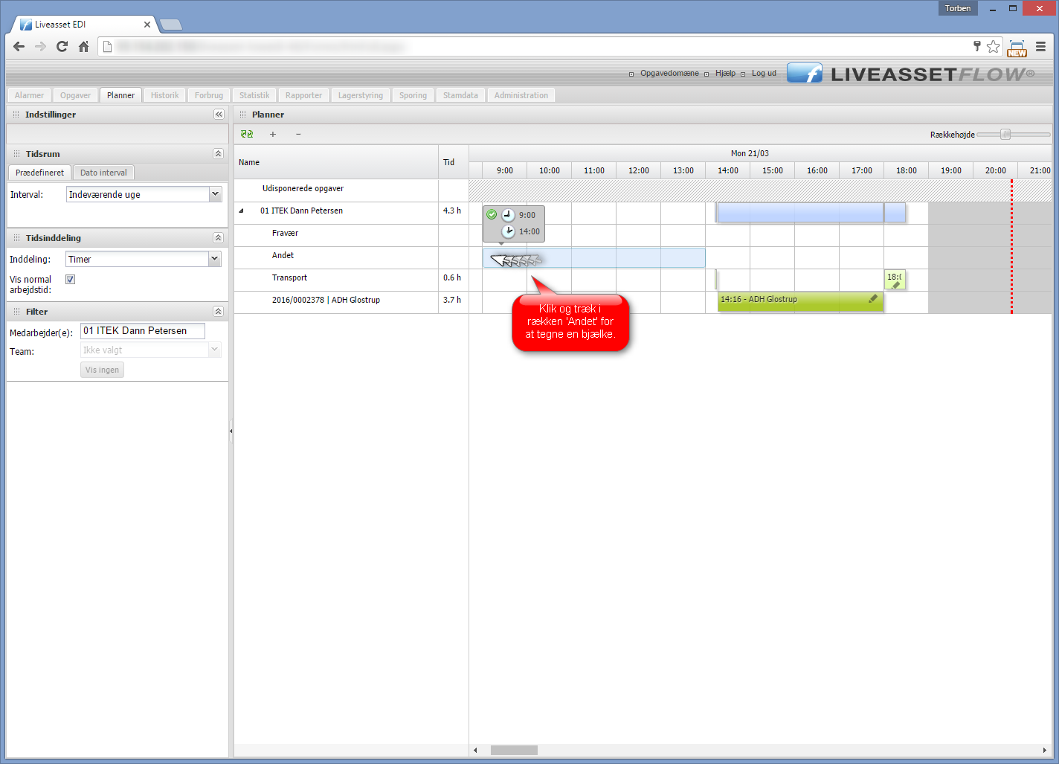Collapse the Indstillinger side panel
1059x764 pixels.
click(x=219, y=115)
